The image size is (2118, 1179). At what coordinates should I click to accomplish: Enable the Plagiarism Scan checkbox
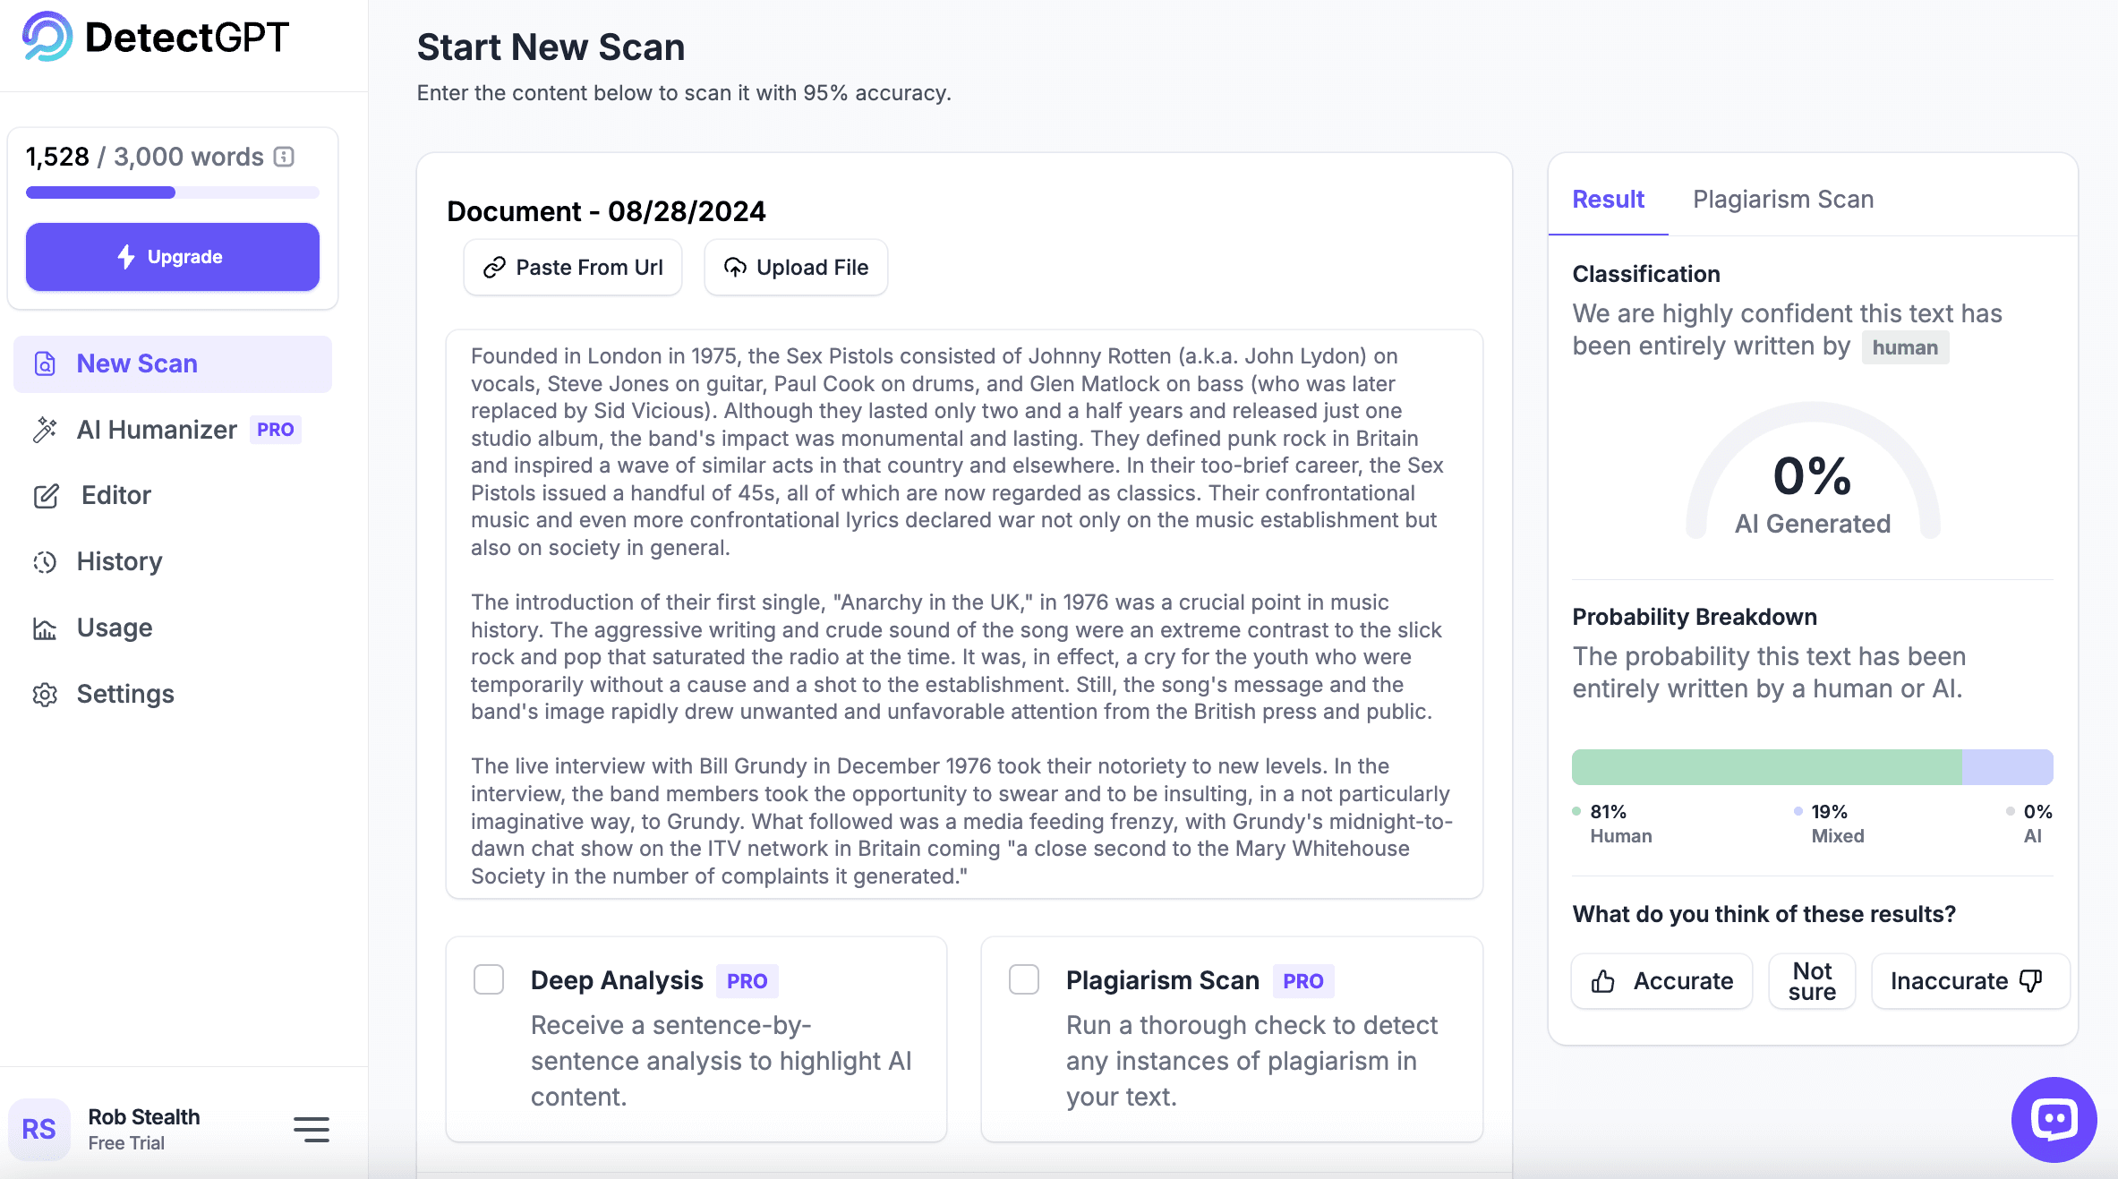pyautogui.click(x=1024, y=979)
